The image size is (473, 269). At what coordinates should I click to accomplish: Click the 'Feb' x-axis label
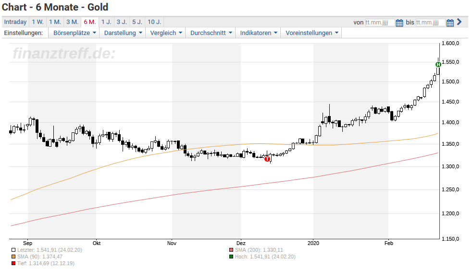pyautogui.click(x=388, y=243)
